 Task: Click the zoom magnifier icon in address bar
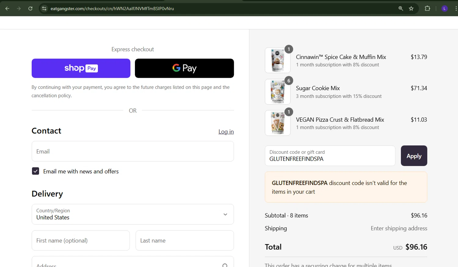coord(401,9)
